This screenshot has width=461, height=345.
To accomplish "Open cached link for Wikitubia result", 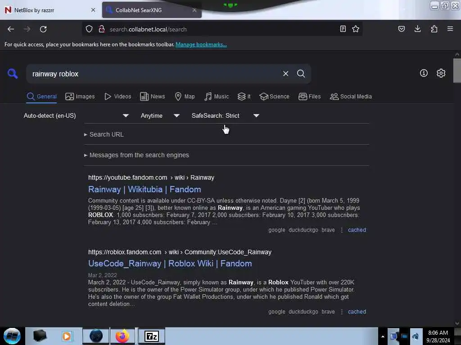I will pyautogui.click(x=357, y=230).
